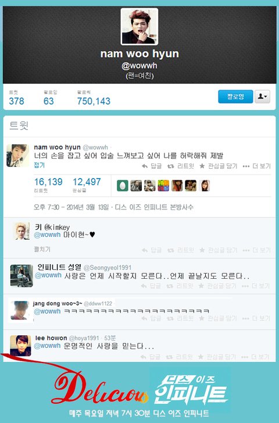Click favorite star on jang dong woo's reply
The image size is (279, 423).
click(x=201, y=318)
